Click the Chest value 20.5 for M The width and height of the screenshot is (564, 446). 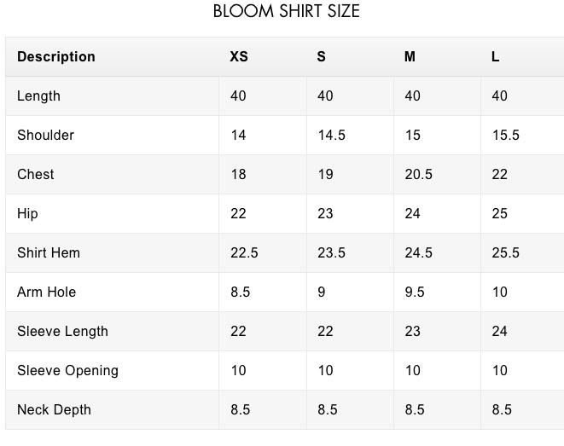click(418, 175)
